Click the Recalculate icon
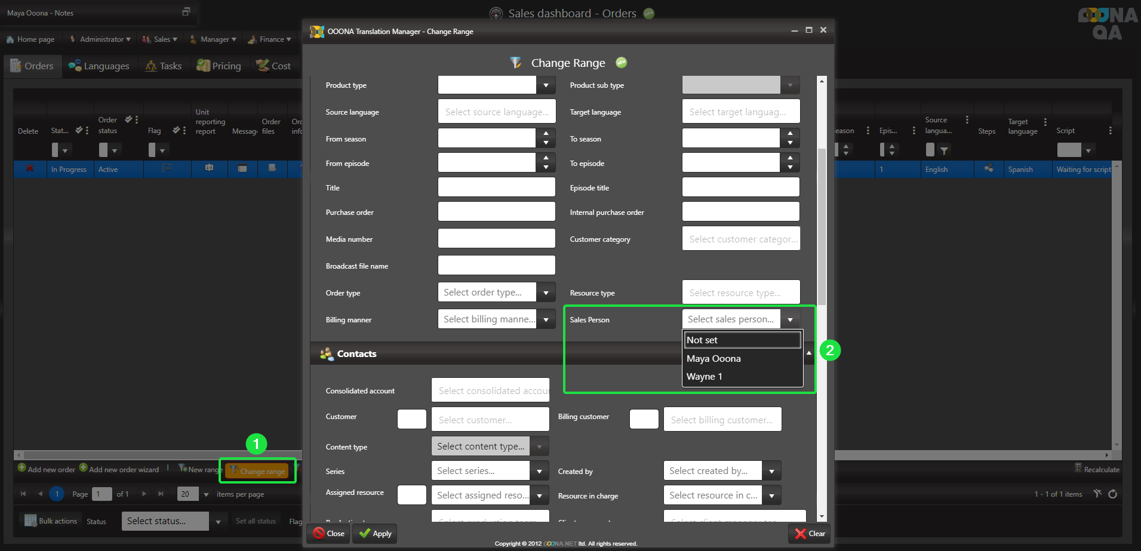1141x551 pixels. (1078, 468)
